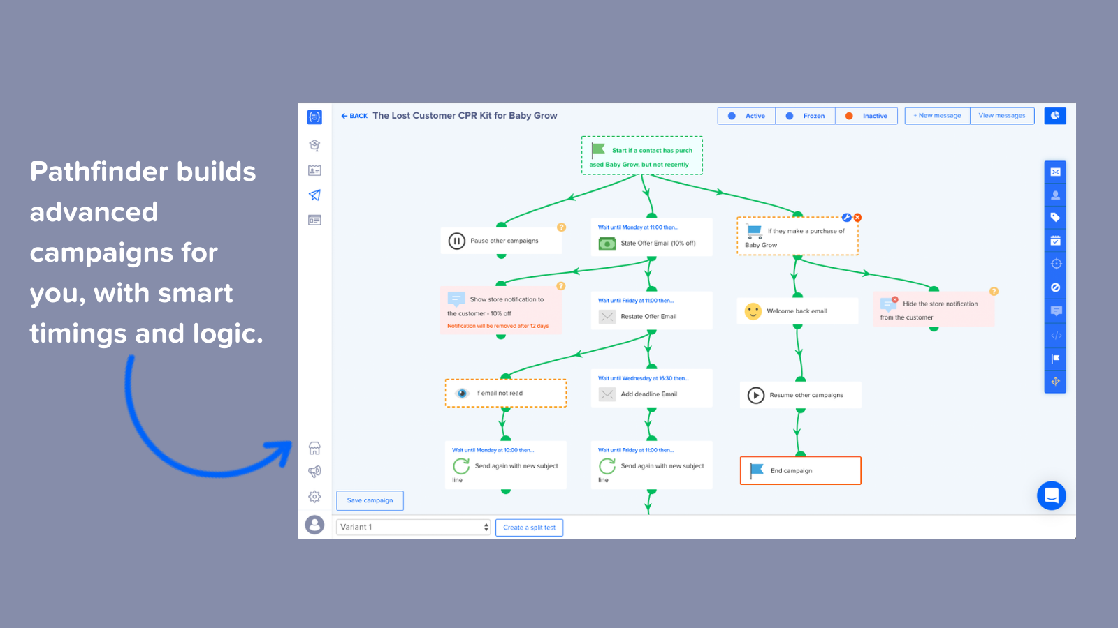Select the envelope email tool
The height and width of the screenshot is (628, 1118).
tap(1055, 172)
